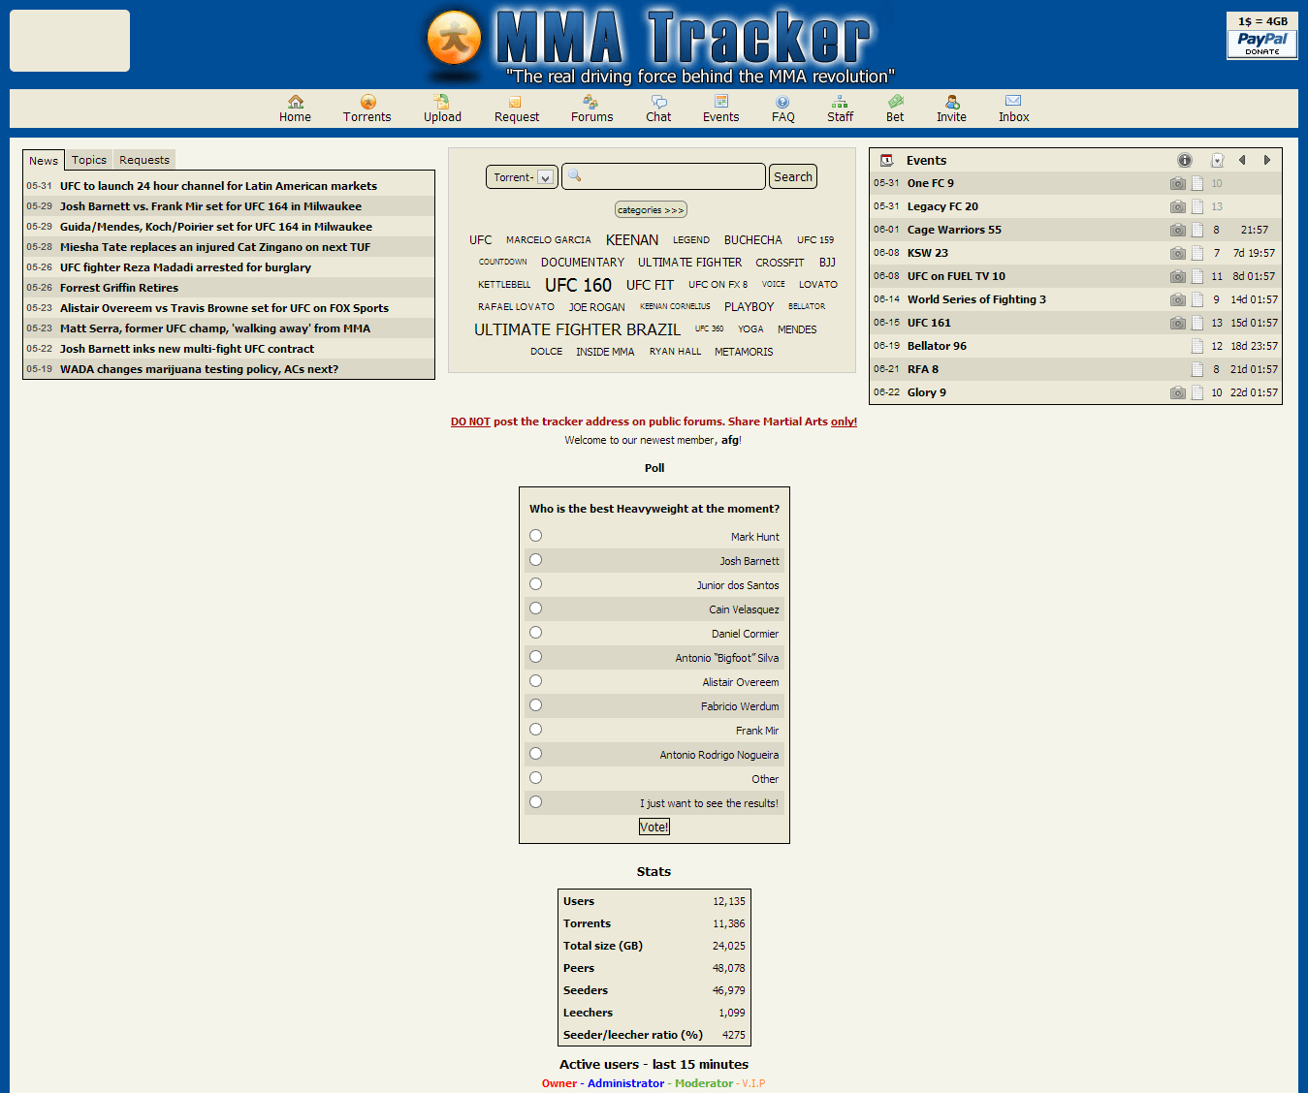This screenshot has width=1308, height=1093.
Task: Select Josh Barnett in the poll
Action: 535,560
